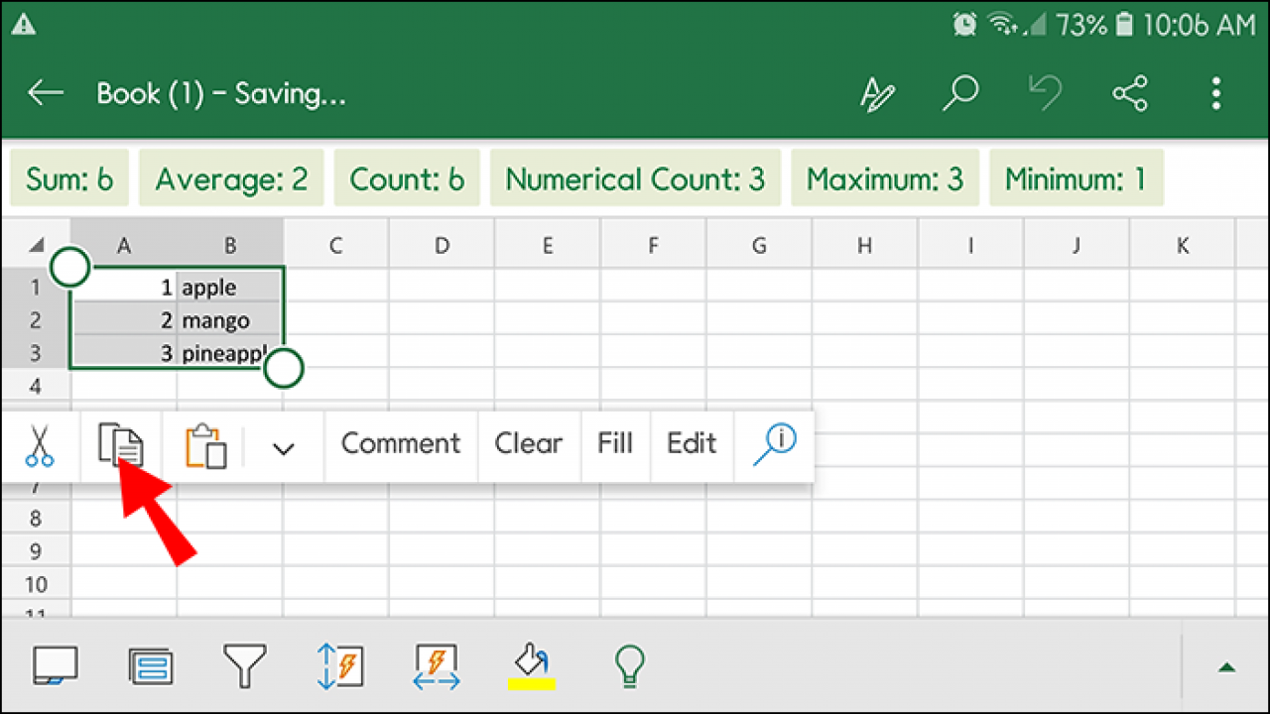Select the Cut scissors icon
The width and height of the screenshot is (1270, 714).
point(40,445)
